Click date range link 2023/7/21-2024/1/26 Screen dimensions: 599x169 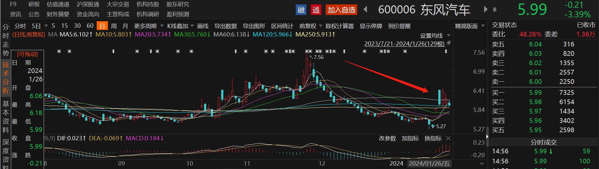(405, 44)
